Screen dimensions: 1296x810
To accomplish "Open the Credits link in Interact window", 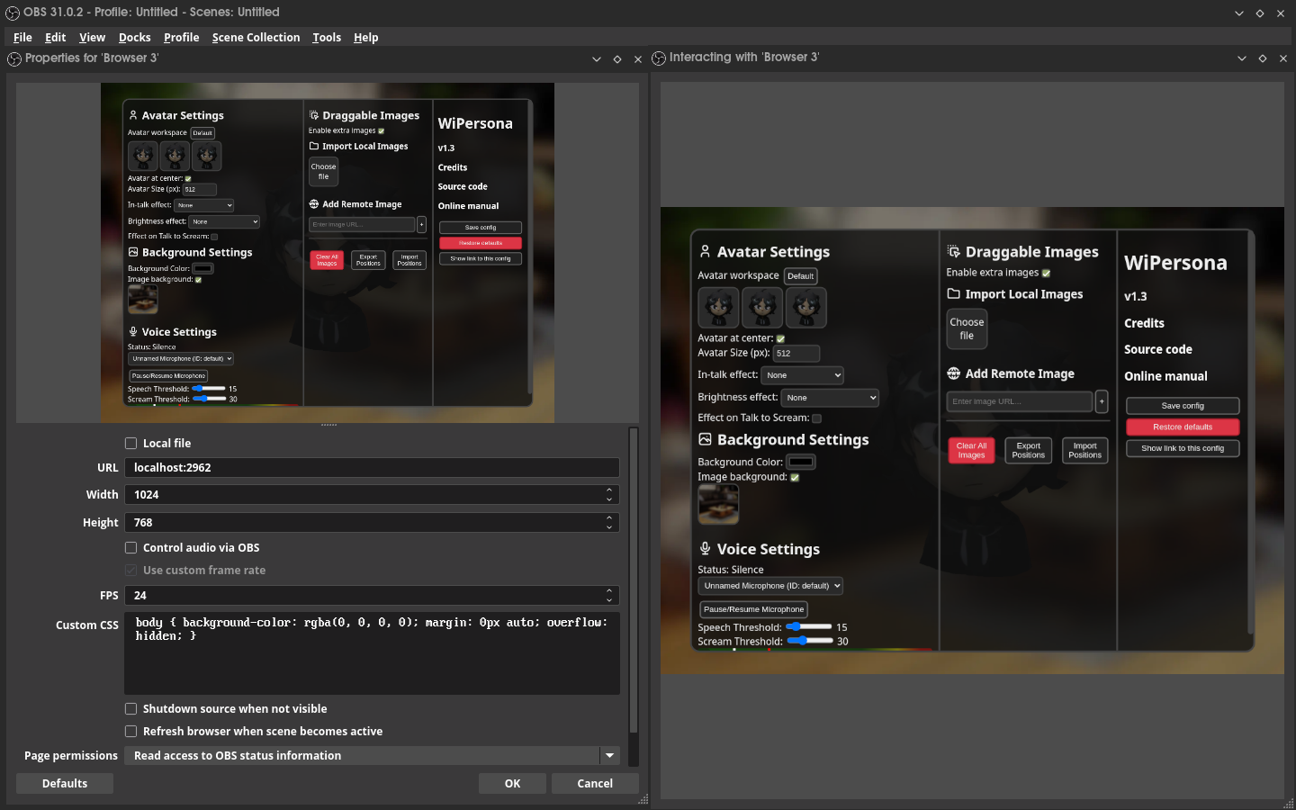I will [1145, 324].
